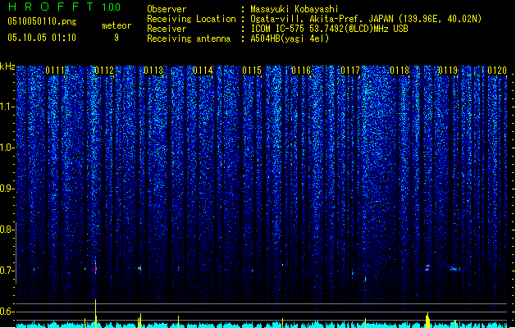Select the filename 0510050110.png
This screenshot has height=328, width=516.
(42, 21)
